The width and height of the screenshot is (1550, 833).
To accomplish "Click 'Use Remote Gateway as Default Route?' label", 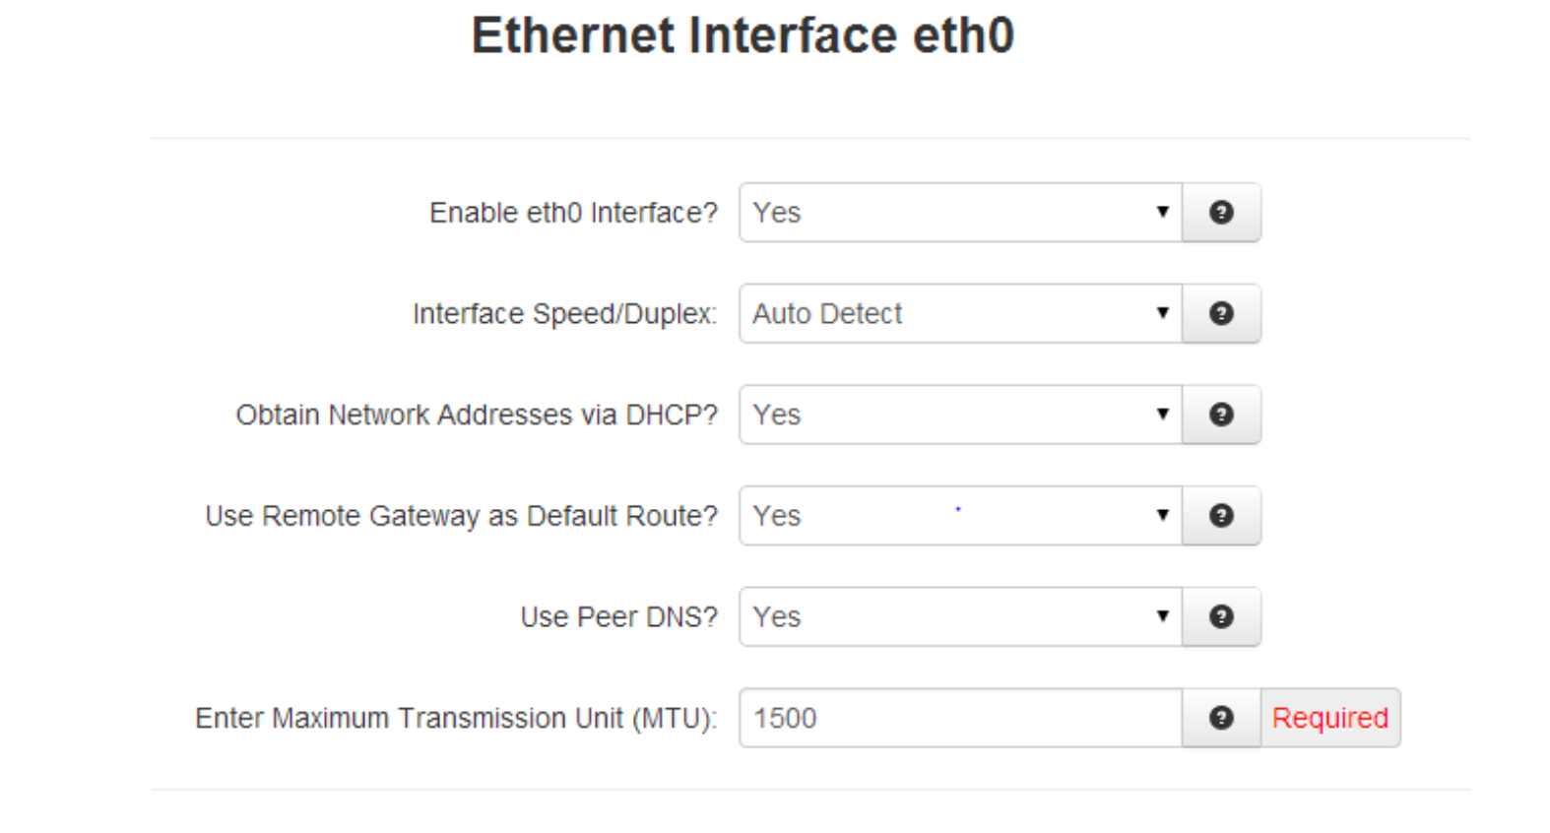I will pyautogui.click(x=462, y=516).
